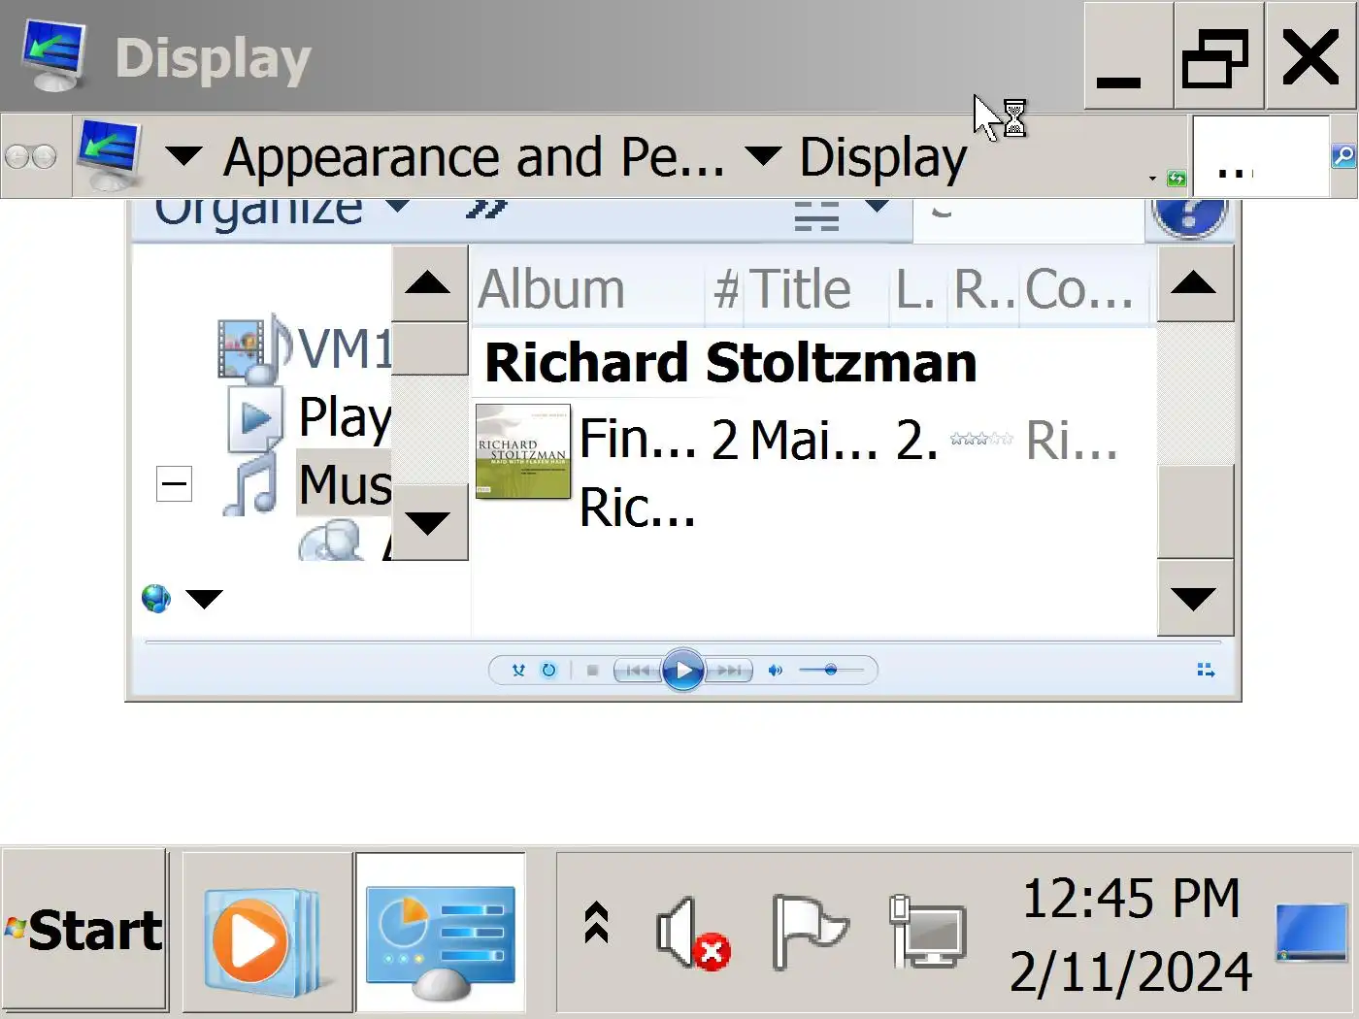This screenshot has width=1359, height=1019.
Task: Collapse the Music tree node
Action: 174,483
